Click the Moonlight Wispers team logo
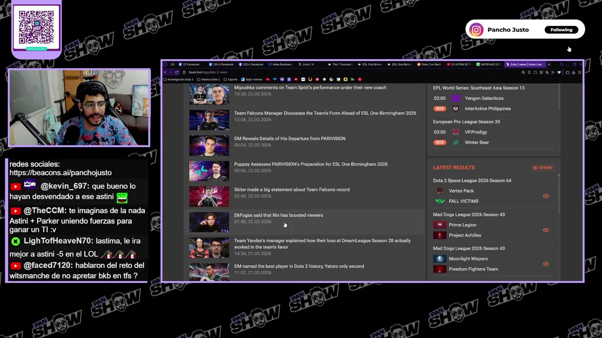Viewport: 602px width, 338px height. coord(440,259)
